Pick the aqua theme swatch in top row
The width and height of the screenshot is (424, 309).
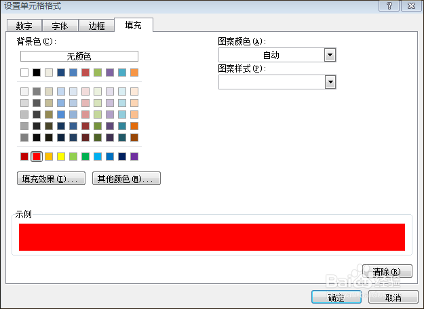[122, 73]
